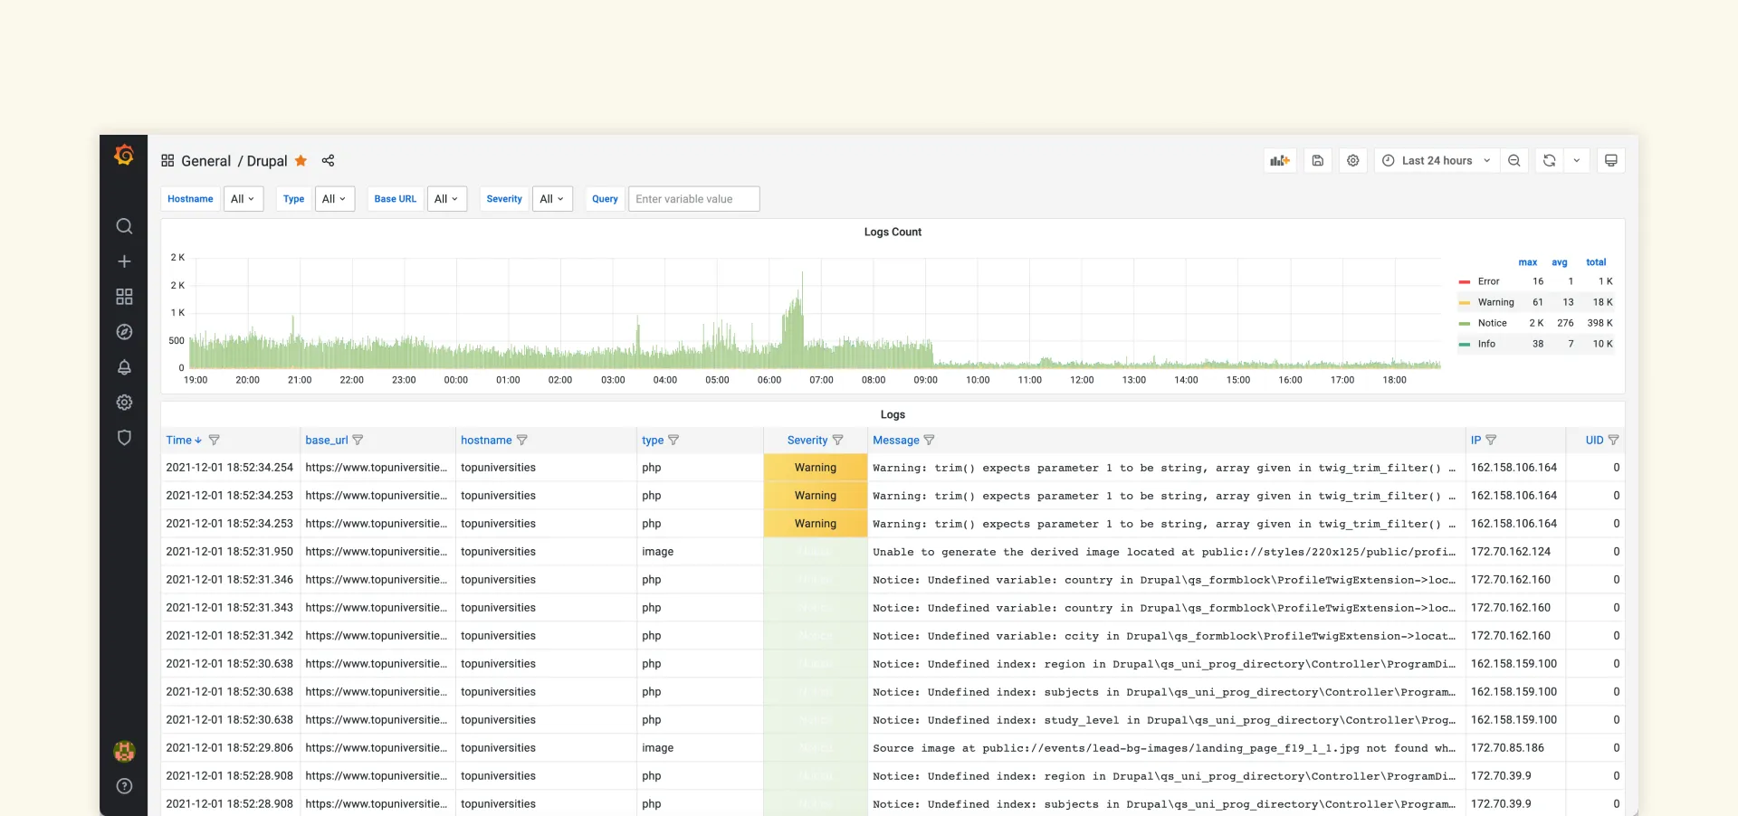The width and height of the screenshot is (1738, 816).
Task: Star the Drupal dashboard as favorite
Action: [301, 160]
